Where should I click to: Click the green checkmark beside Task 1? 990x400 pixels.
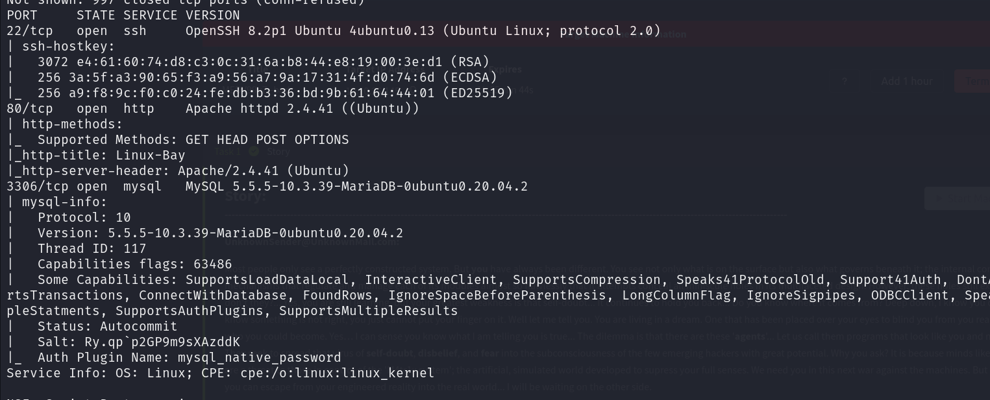pyautogui.click(x=254, y=152)
